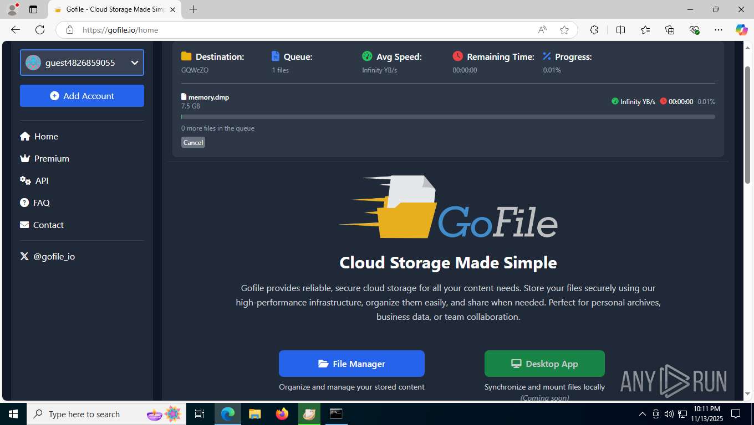Open the tab actions menu icon
This screenshot has width=754, height=425.
click(x=33, y=9)
